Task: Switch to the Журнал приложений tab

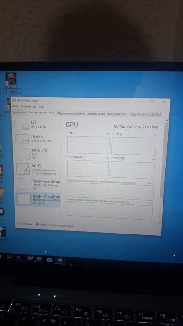Action: point(71,113)
